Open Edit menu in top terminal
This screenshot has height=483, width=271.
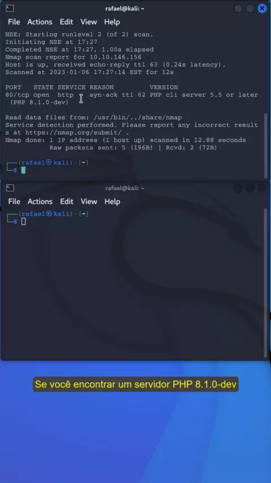[67, 22]
